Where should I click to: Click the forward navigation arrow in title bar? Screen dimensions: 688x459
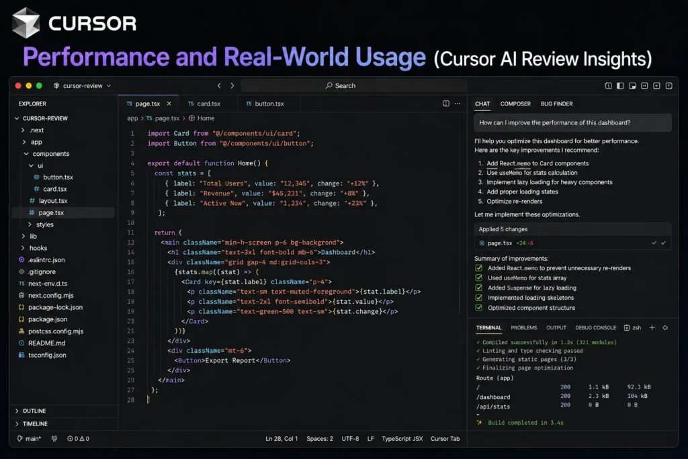(232, 85)
